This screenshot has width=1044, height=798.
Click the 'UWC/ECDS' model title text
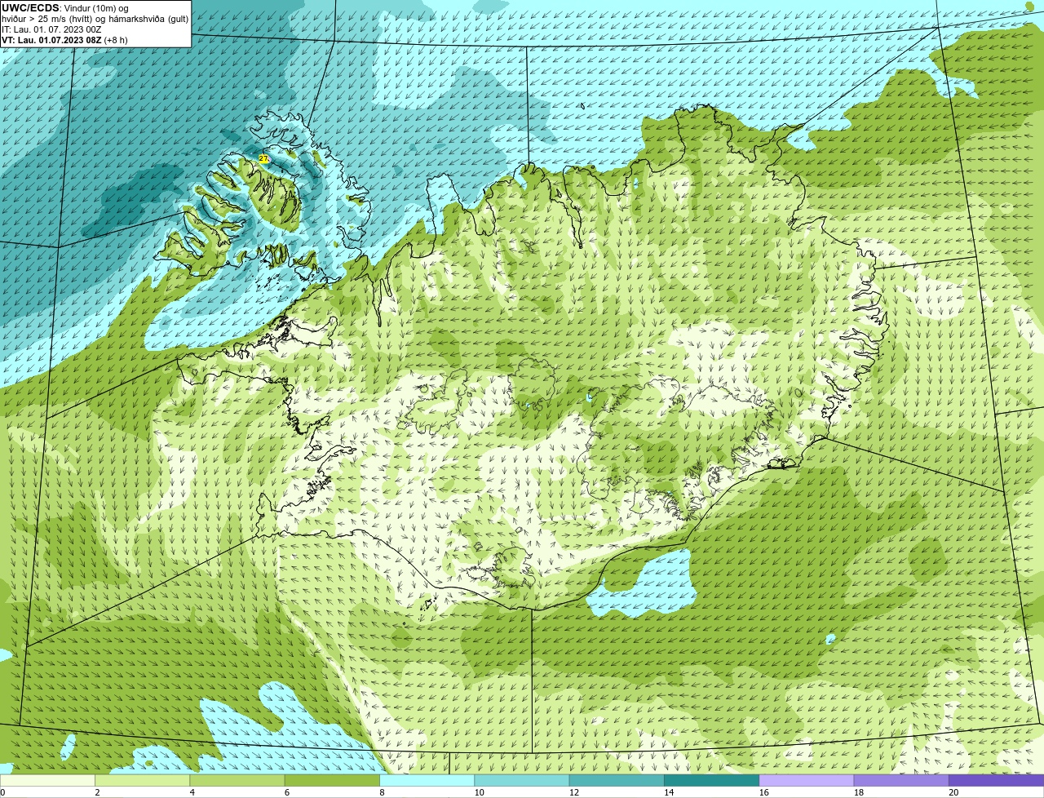(x=30, y=8)
